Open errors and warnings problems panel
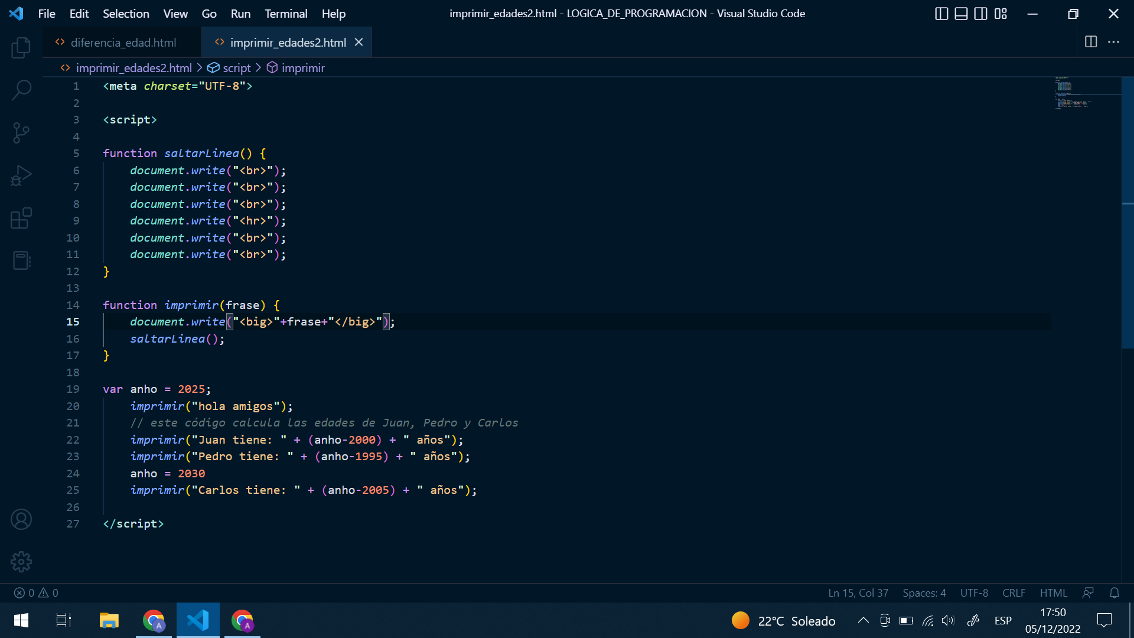 (36, 593)
